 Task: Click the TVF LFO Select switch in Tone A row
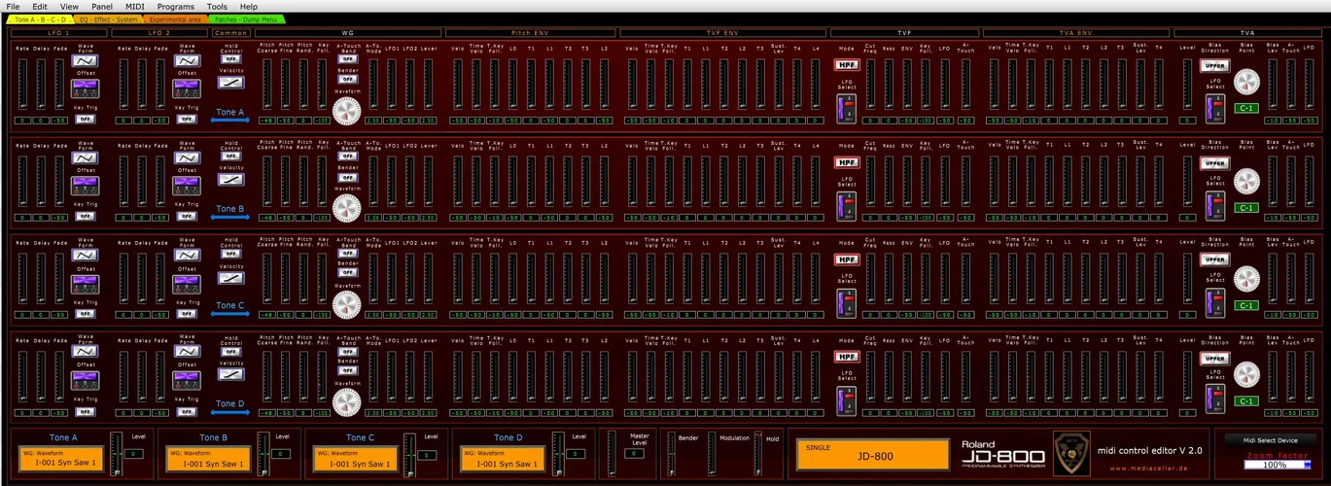pos(846,109)
